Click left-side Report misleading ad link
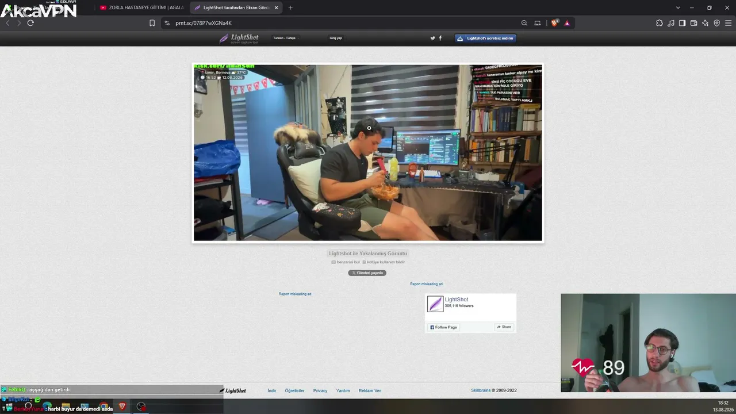This screenshot has width=736, height=414. [295, 294]
